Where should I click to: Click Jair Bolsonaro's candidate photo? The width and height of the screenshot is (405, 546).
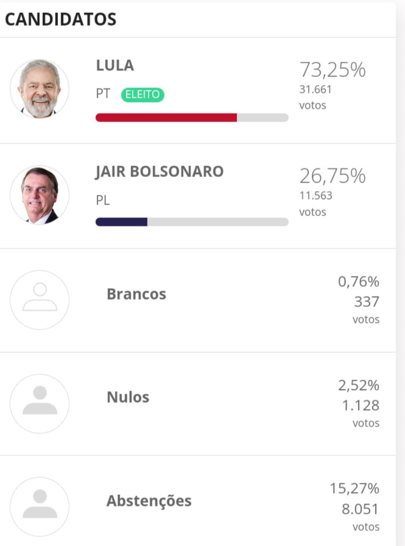[x=39, y=195]
